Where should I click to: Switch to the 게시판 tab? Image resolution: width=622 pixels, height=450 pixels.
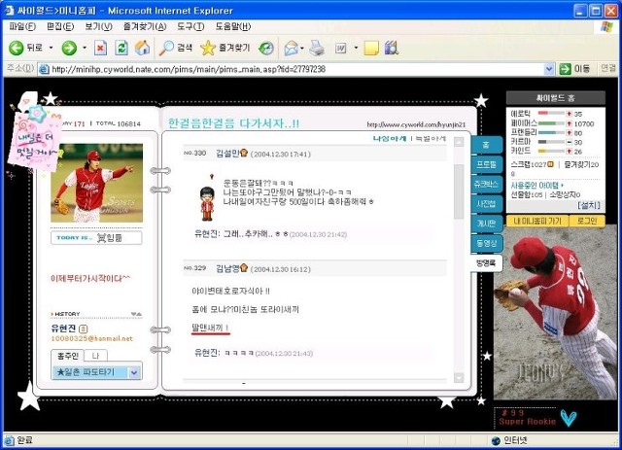click(x=486, y=224)
